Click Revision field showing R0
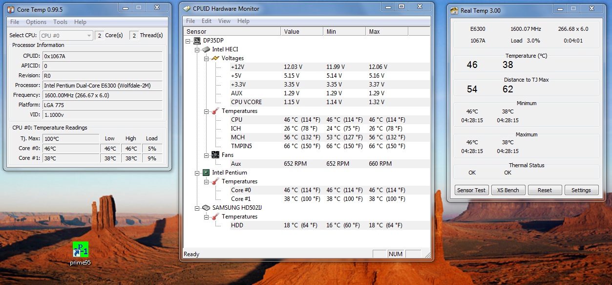This screenshot has width=612, height=285. (x=103, y=75)
